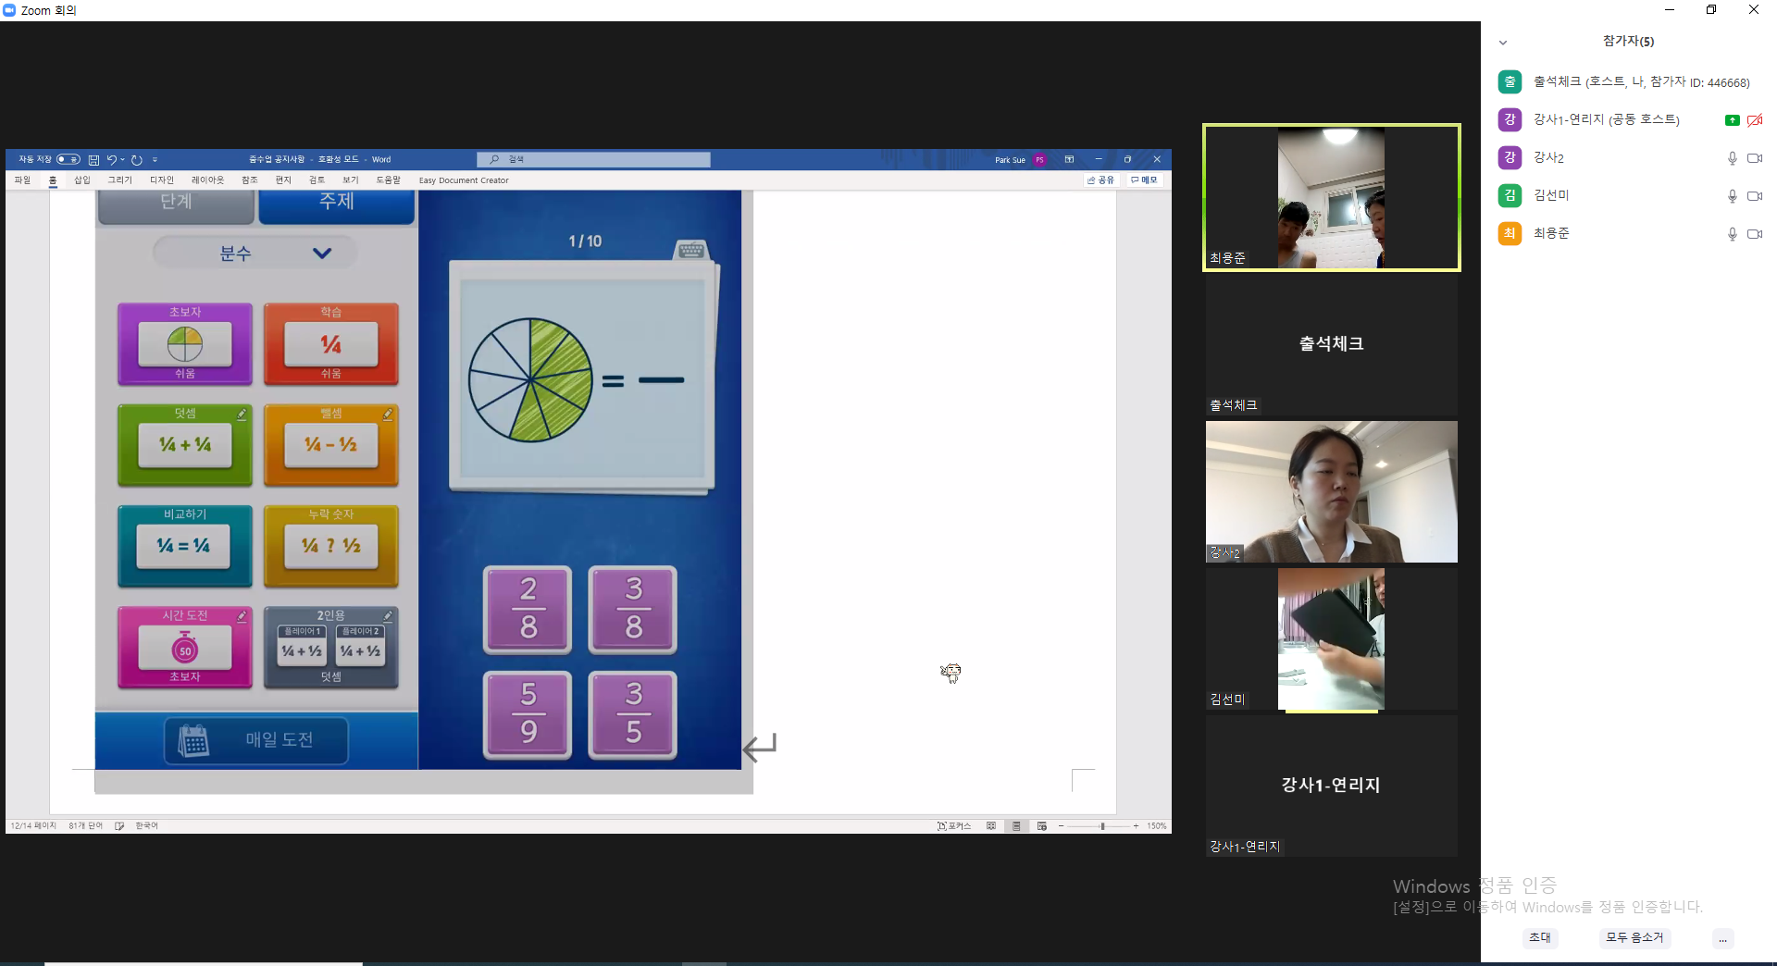Click the undo icon in Word title bar
The image size is (1777, 966).
click(112, 160)
